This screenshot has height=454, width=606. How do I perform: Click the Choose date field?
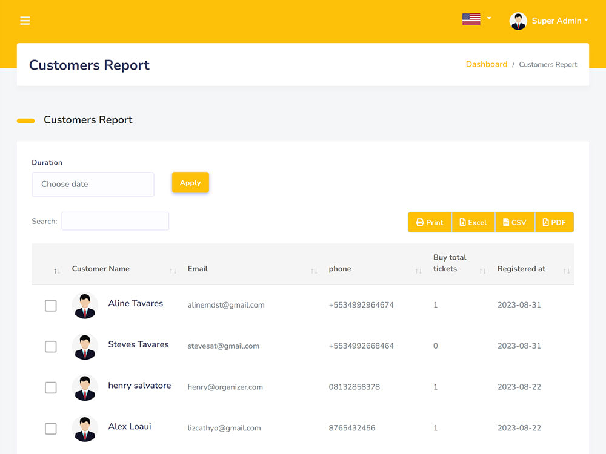click(93, 184)
